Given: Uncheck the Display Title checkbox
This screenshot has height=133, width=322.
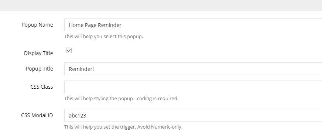Looking at the screenshot, I should tap(69, 50).
